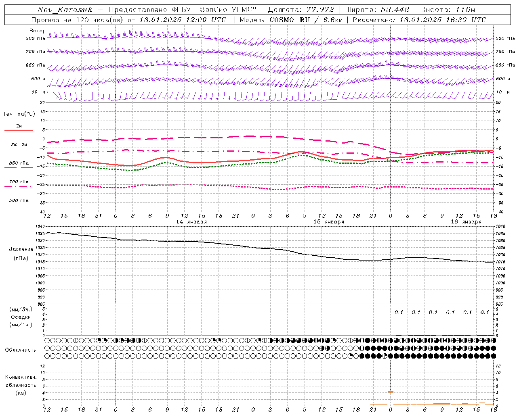Click the '1040' value on left pressure axis
The height and width of the screenshot is (413, 517).
(40, 226)
